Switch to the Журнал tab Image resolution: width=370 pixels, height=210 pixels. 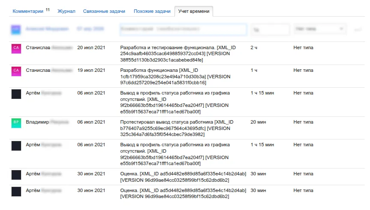pos(66,11)
